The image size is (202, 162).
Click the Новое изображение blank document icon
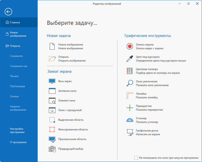coord(52,46)
